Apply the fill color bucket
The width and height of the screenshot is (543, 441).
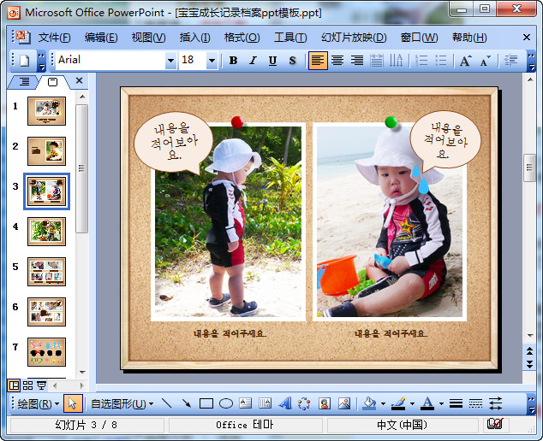(369, 403)
